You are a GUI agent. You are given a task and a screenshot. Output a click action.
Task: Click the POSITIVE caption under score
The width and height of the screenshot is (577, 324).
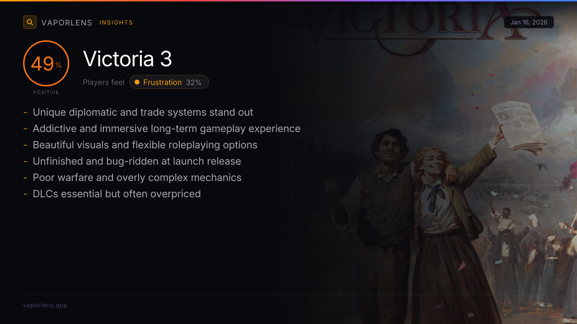point(46,93)
